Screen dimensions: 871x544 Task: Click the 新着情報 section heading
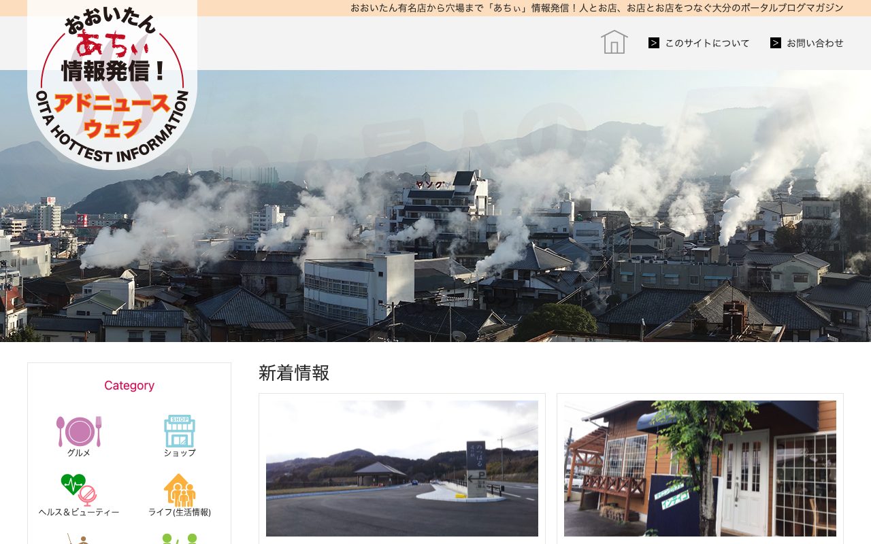click(x=294, y=373)
